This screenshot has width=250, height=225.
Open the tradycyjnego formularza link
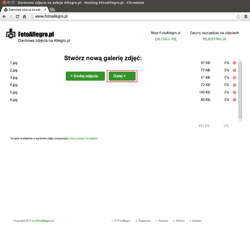pyautogui.click(x=83, y=139)
